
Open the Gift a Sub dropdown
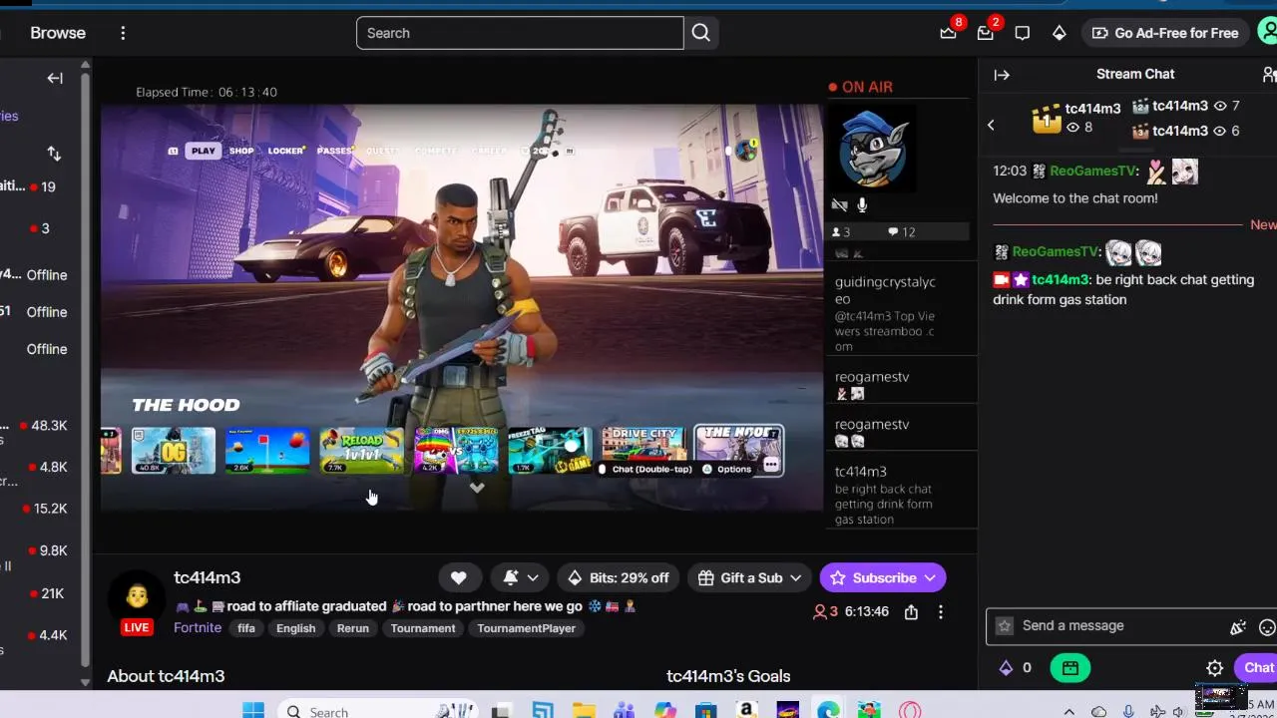click(x=750, y=577)
